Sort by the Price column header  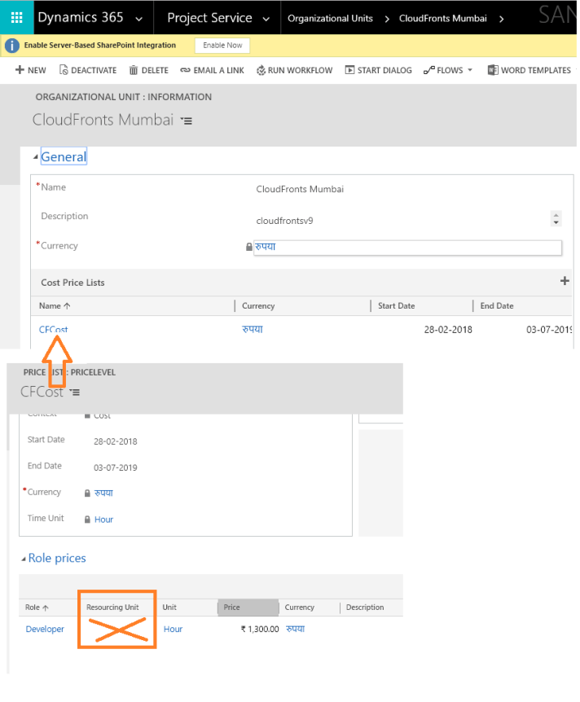tap(248, 608)
